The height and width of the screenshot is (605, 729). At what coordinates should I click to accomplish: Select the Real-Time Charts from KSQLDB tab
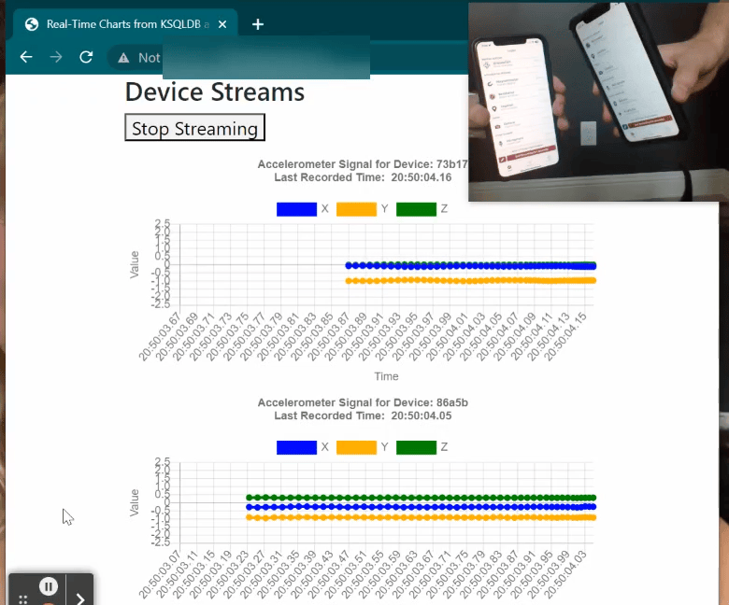126,24
